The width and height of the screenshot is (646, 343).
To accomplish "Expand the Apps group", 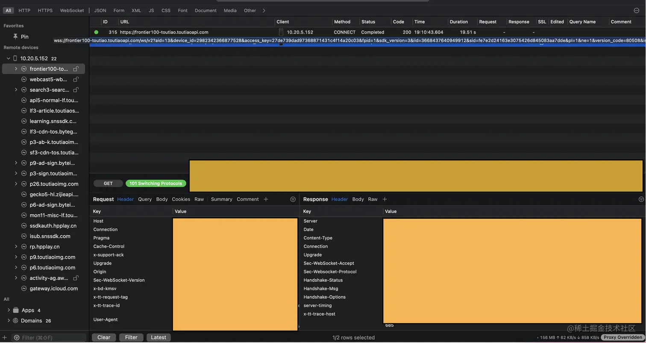I will pos(9,310).
